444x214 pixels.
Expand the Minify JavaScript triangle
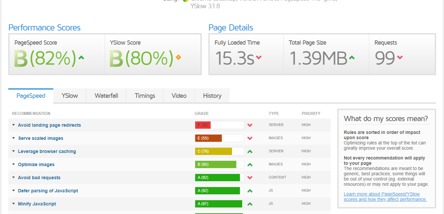click(13, 204)
